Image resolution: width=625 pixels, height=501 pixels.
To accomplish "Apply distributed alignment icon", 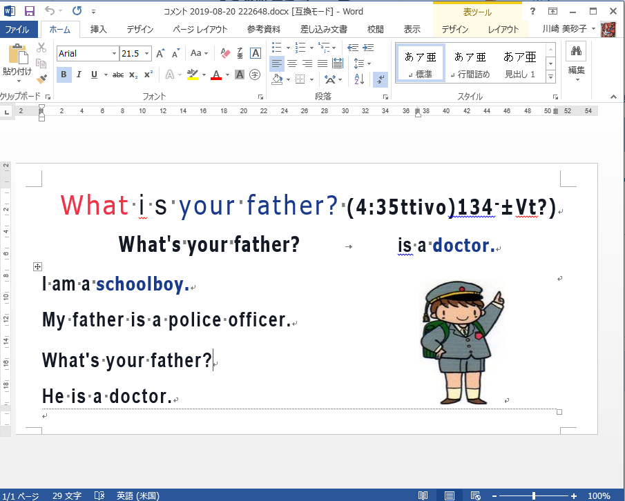I will click(x=338, y=63).
